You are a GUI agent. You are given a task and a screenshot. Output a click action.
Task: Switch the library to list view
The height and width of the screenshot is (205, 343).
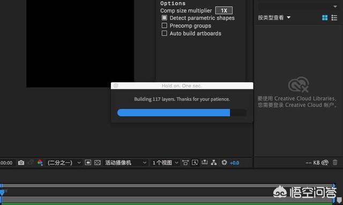[334, 18]
